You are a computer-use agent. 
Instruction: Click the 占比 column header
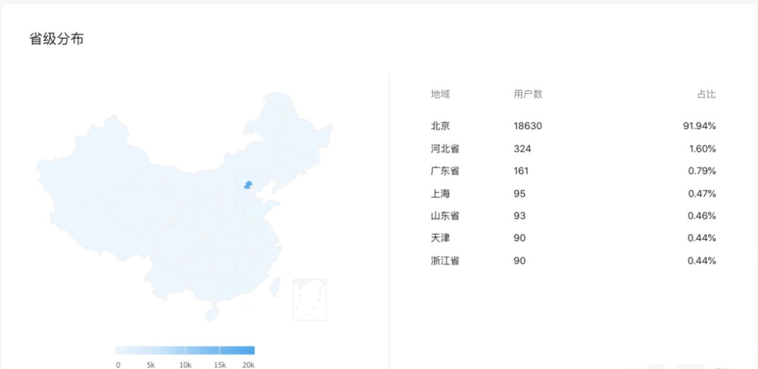click(x=707, y=94)
